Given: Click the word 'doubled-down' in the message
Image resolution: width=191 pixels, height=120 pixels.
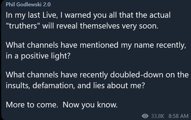Looking at the screenshot, I should coord(137,75).
